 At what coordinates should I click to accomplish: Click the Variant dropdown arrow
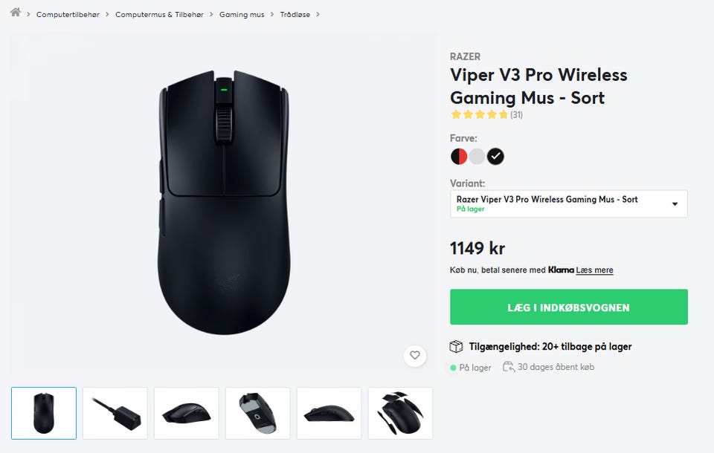pyautogui.click(x=675, y=203)
